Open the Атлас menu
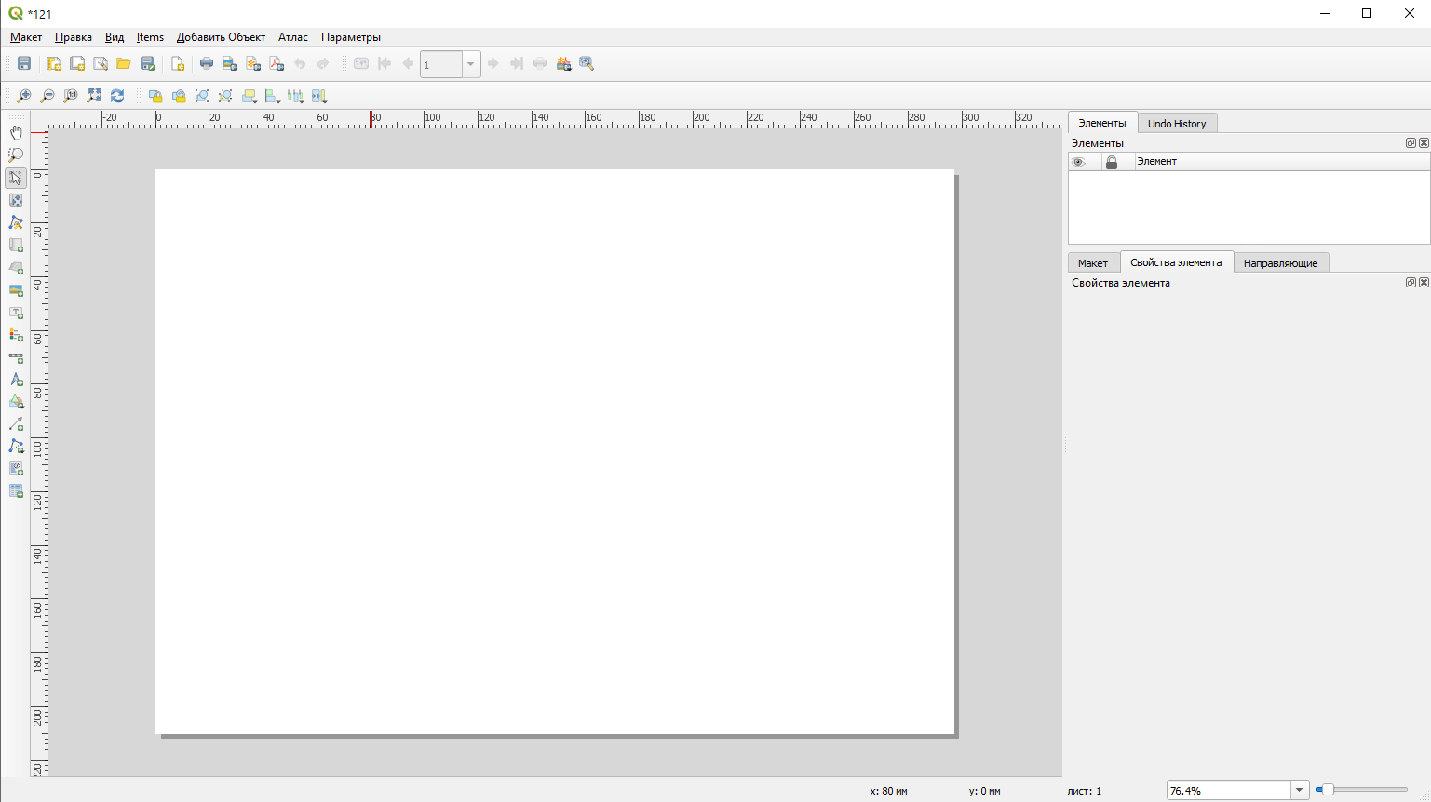 [292, 37]
